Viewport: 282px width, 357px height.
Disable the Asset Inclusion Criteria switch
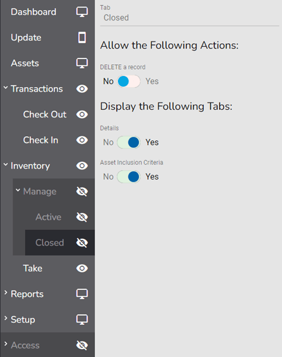coord(128,176)
